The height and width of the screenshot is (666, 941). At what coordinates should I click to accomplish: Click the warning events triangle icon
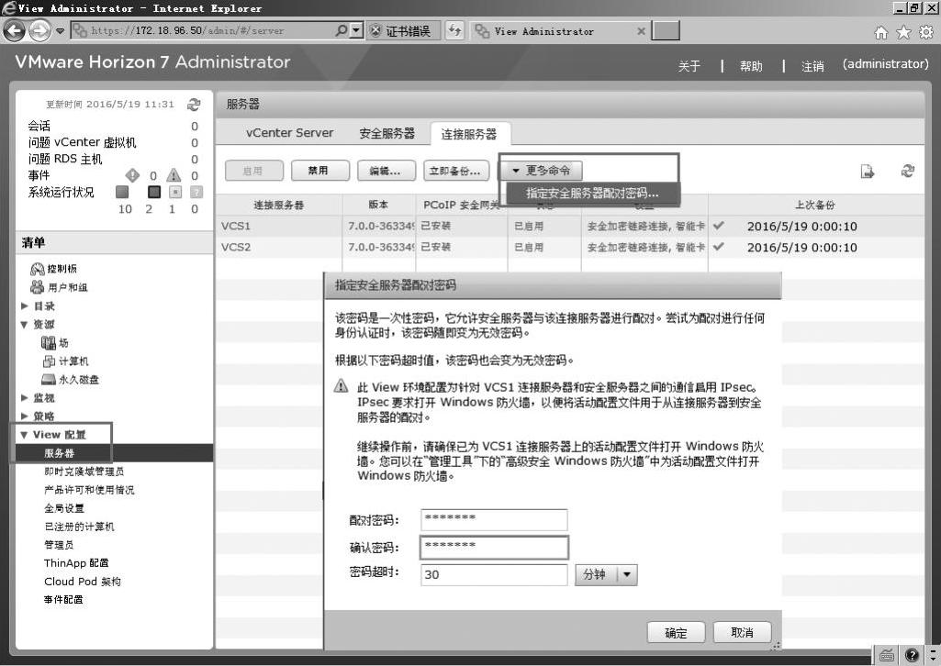pyautogui.click(x=174, y=175)
